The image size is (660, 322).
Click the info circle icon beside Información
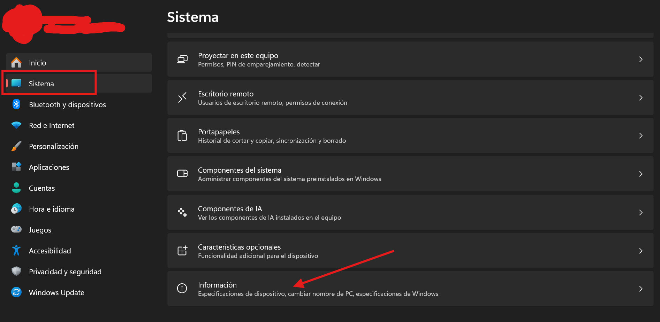[182, 289]
